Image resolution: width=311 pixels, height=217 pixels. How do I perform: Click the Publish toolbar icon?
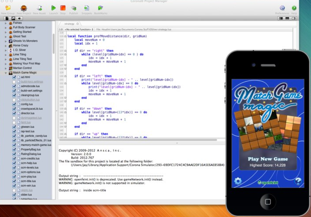point(74,8)
